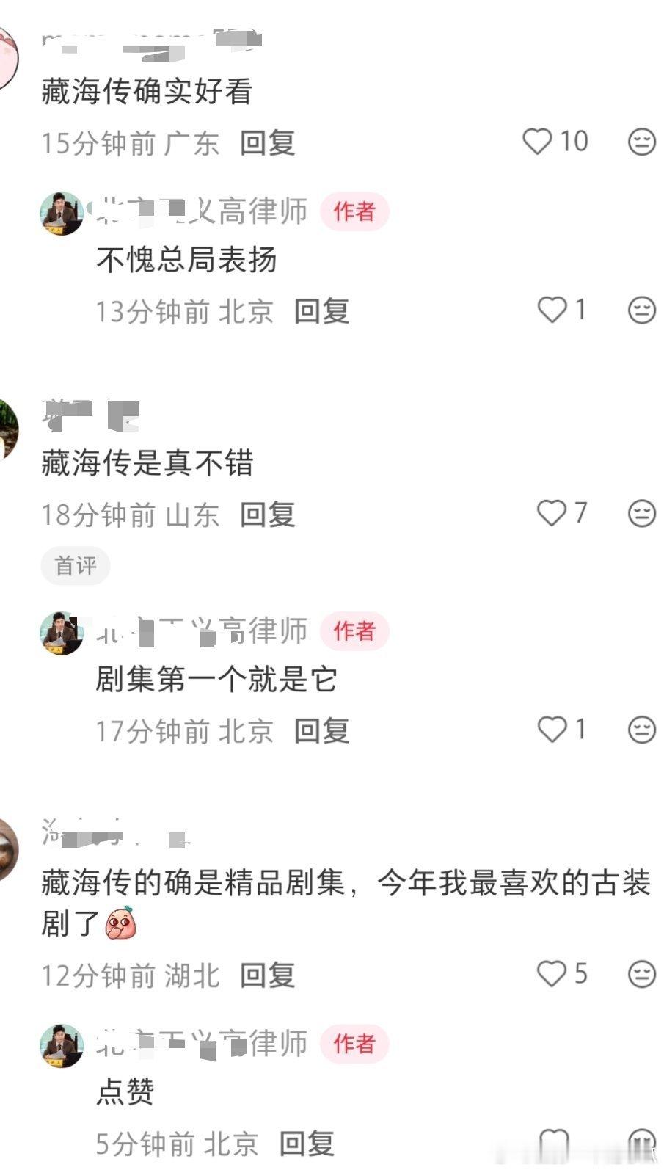This screenshot has width=664, height=1170.
Task: Open the author avatar beside '点赞'
Action: click(x=62, y=1045)
